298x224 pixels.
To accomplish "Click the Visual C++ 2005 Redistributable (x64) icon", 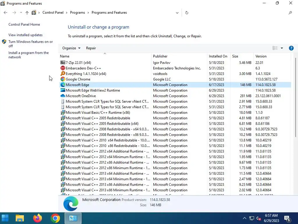I will (63, 124).
